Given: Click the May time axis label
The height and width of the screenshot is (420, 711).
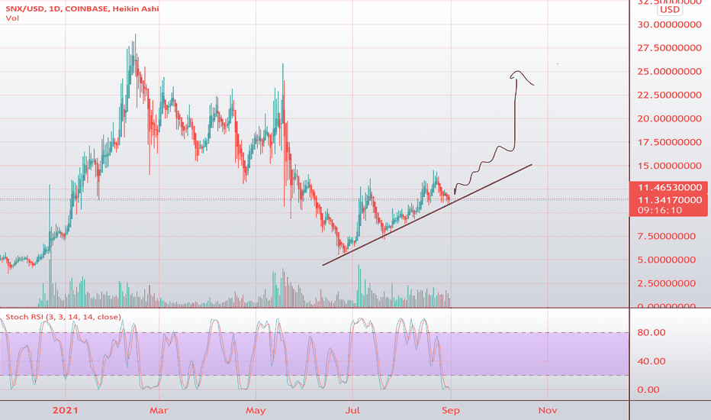Looking at the screenshot, I should tap(256, 411).
